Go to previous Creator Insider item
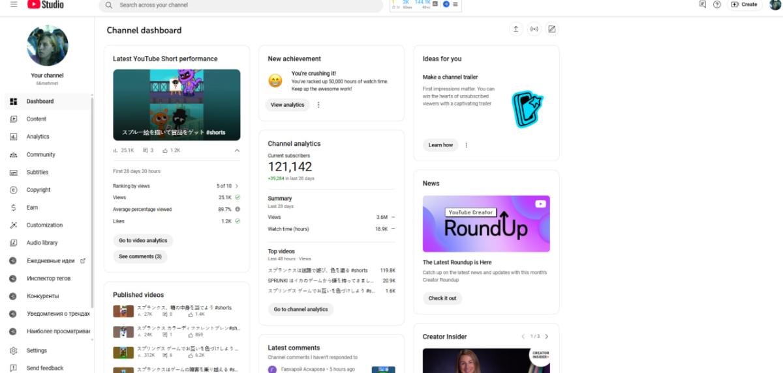This screenshot has width=783, height=373. (523, 337)
